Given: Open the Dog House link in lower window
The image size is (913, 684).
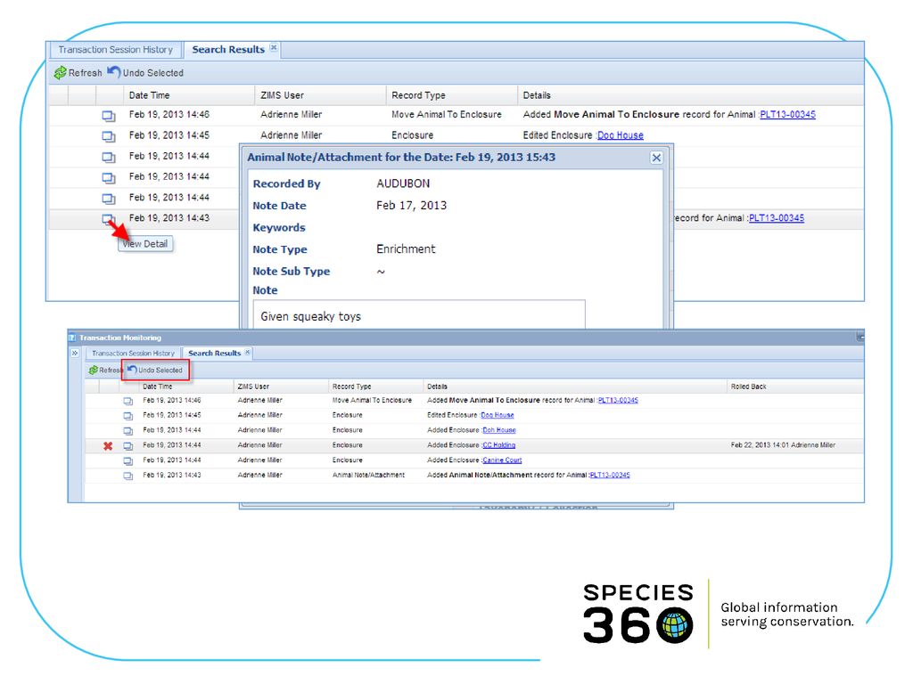Looking at the screenshot, I should point(498,415).
